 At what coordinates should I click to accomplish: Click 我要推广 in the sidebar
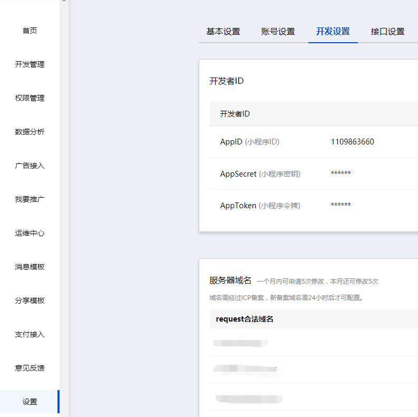[30, 199]
